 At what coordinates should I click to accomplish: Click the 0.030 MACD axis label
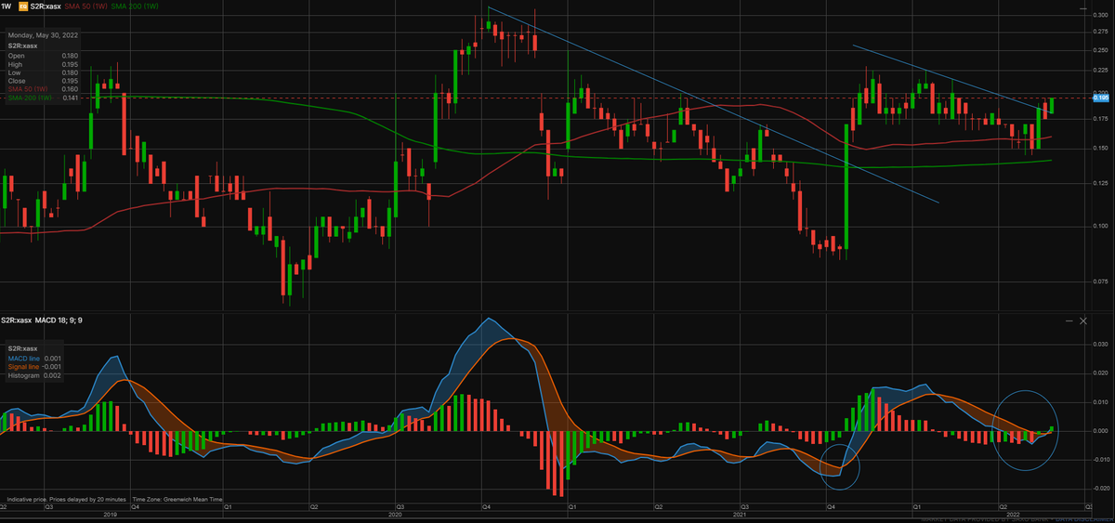[1100, 344]
